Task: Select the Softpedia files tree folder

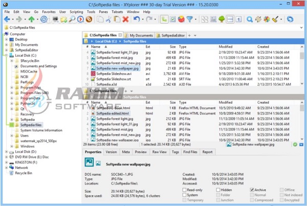Action: 31,125
